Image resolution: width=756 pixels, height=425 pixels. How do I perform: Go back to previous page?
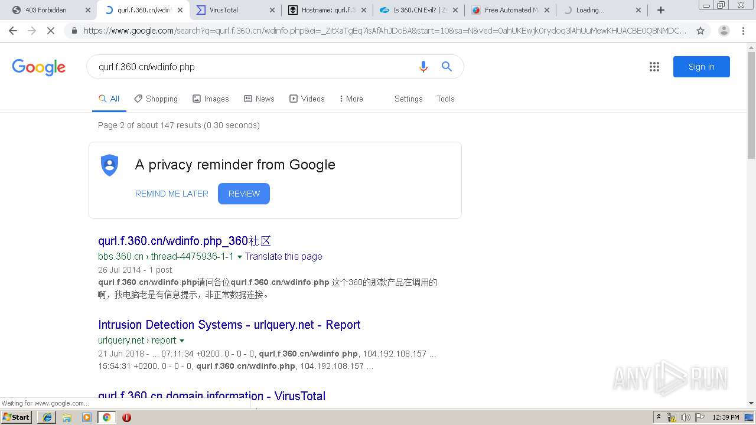(13, 31)
